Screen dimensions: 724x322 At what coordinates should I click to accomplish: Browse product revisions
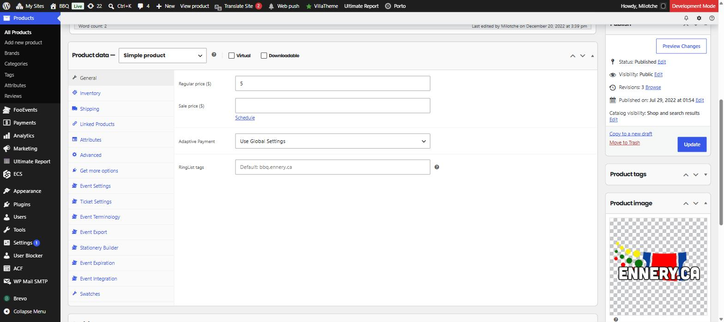653,87
